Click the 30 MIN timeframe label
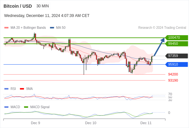The image size is (189, 128). 43,6
